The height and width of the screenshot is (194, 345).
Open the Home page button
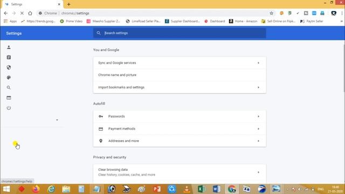30,13
